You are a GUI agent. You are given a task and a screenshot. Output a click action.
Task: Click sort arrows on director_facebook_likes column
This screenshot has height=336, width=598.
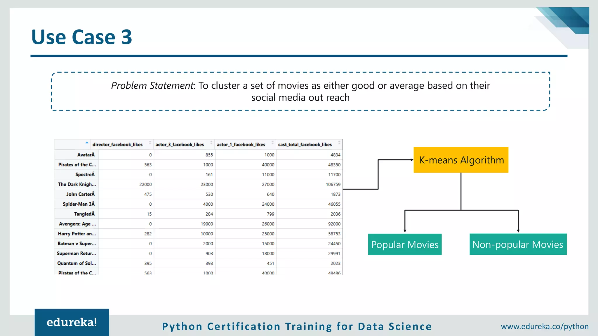(150, 143)
